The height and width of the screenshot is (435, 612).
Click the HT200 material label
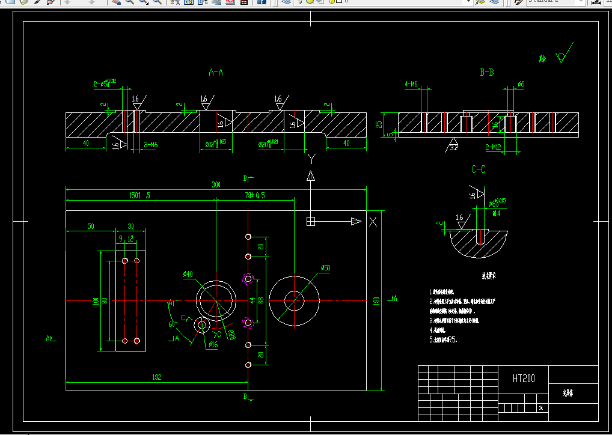[x=524, y=378]
